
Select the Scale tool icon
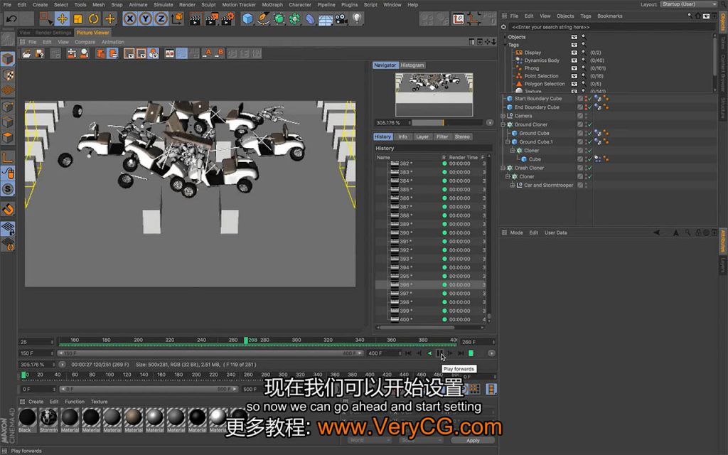pyautogui.click(x=78, y=19)
